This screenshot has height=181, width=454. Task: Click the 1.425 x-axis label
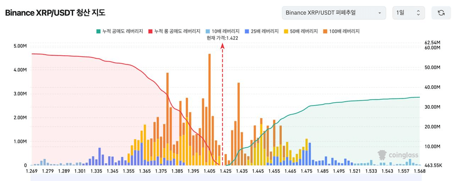[x=226, y=171]
